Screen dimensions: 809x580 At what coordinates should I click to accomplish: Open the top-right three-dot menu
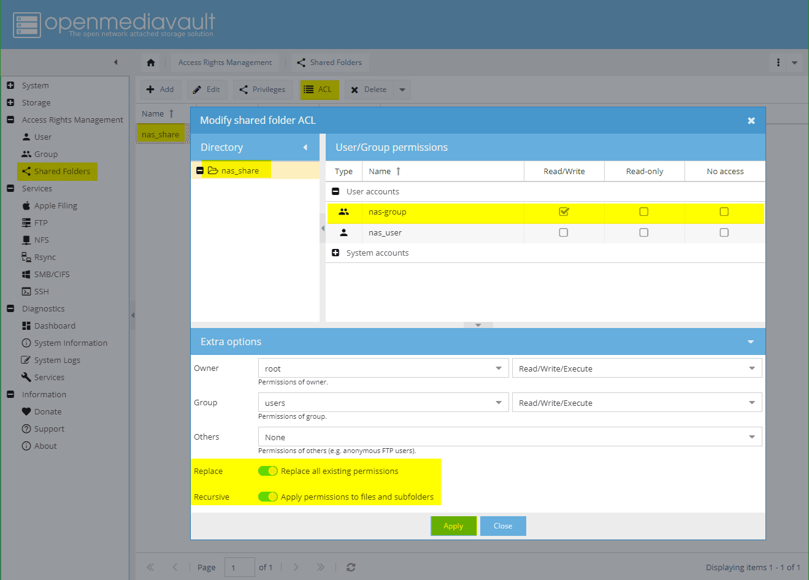778,62
